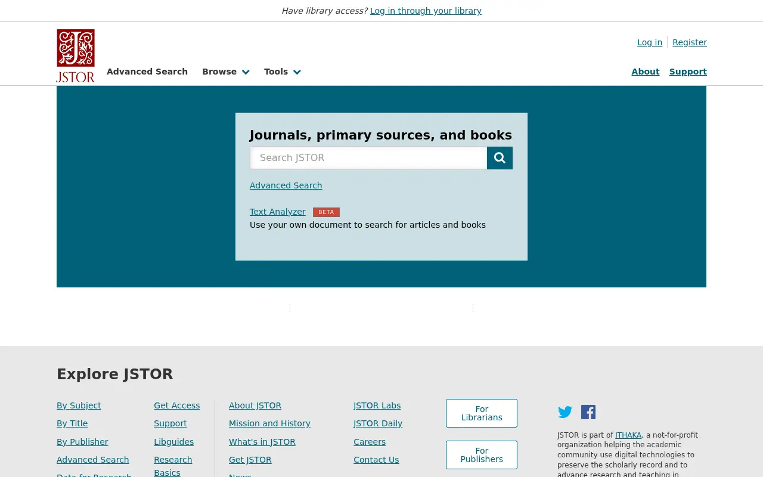Open the Text Analyzer tool
Image resolution: width=763 pixels, height=477 pixels.
click(278, 212)
